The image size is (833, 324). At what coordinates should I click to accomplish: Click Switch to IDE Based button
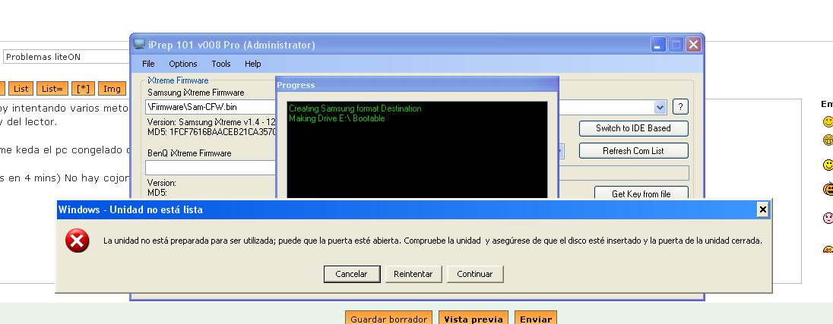(x=633, y=128)
